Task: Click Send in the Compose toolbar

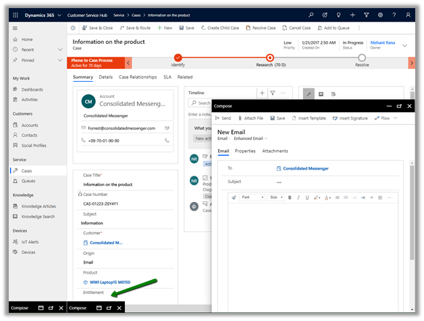Action: [222, 118]
